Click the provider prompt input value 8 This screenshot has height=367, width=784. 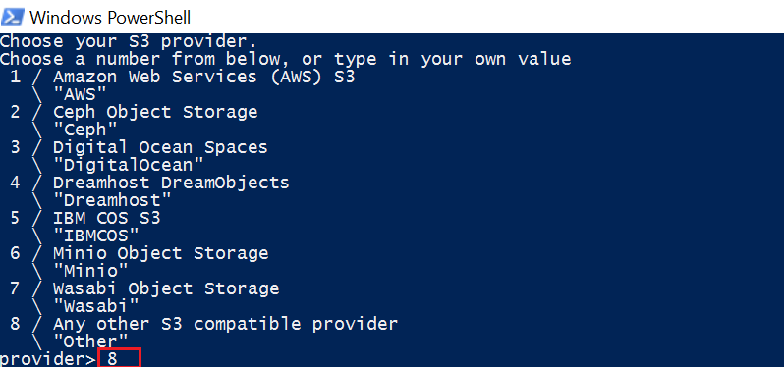pos(112,359)
